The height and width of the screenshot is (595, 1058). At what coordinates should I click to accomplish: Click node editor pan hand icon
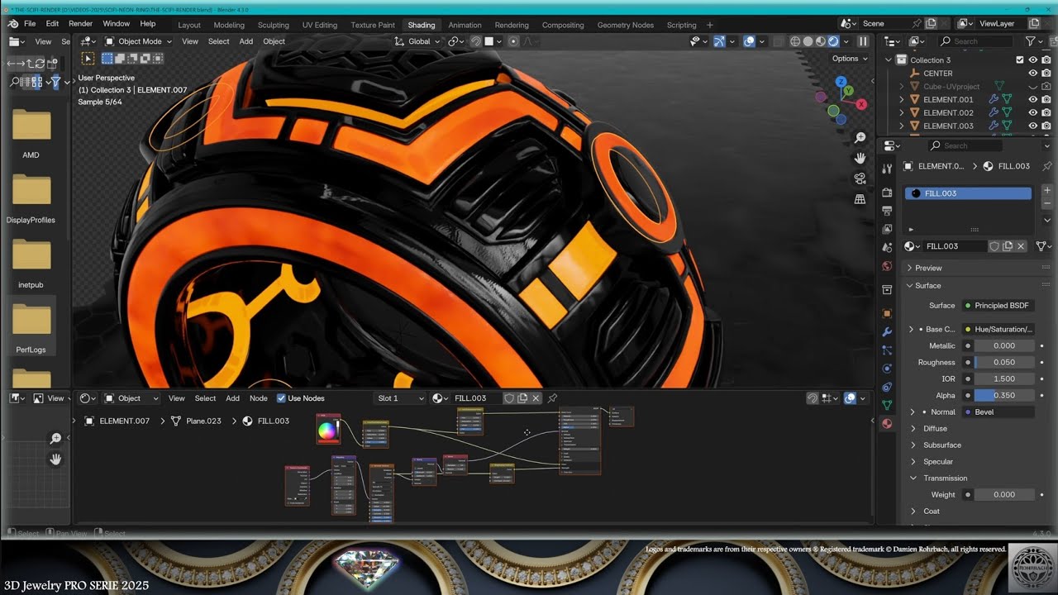[55, 459]
